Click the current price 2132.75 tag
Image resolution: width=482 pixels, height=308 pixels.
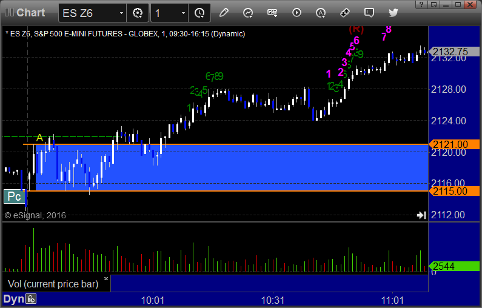click(x=454, y=52)
